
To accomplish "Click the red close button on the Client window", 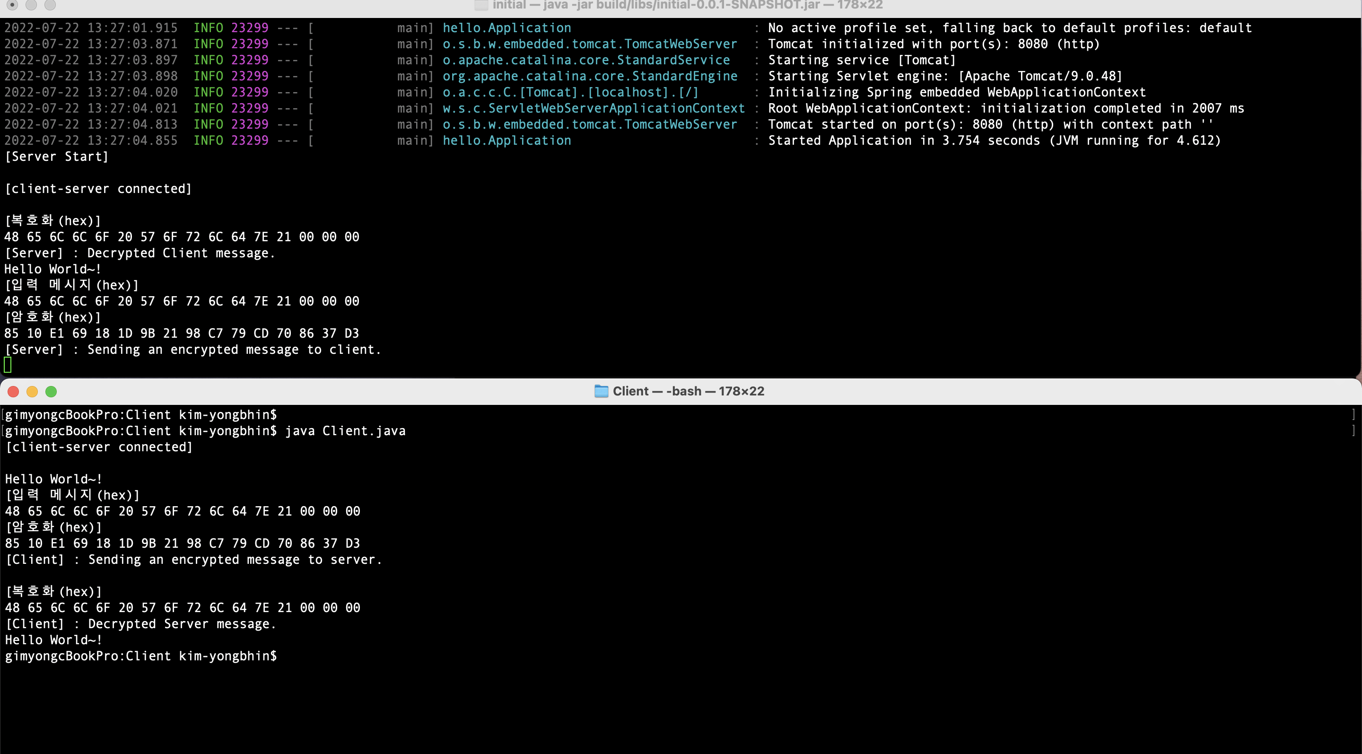I will click(13, 391).
